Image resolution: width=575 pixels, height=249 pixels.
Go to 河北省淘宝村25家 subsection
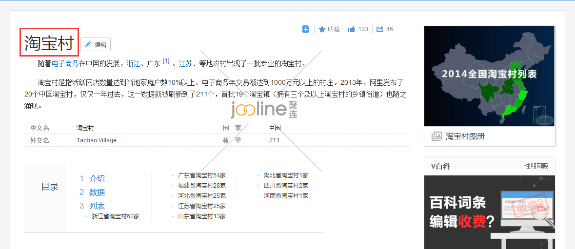tap(202, 196)
